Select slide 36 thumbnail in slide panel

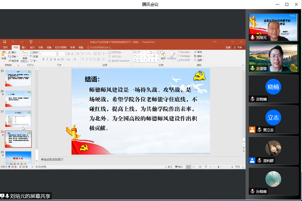pyautogui.click(x=18, y=98)
